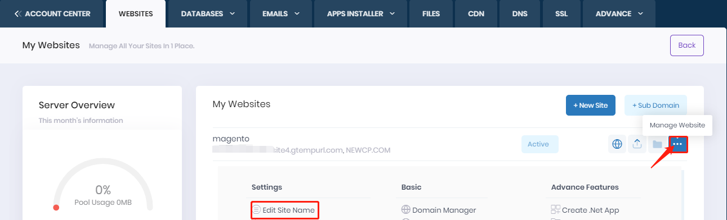Click the + Sub Domain button

655,106
